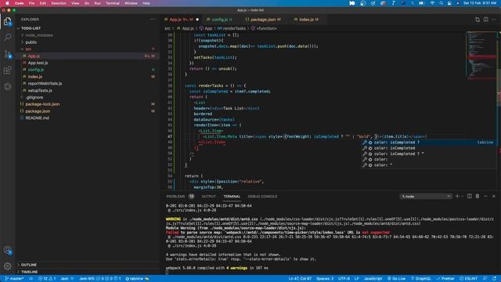Open the Selection menu in menu bar
The height and width of the screenshot is (282, 501).
(x=59, y=3)
